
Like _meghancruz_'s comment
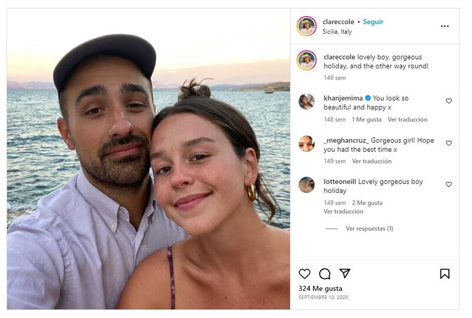[x=448, y=143]
